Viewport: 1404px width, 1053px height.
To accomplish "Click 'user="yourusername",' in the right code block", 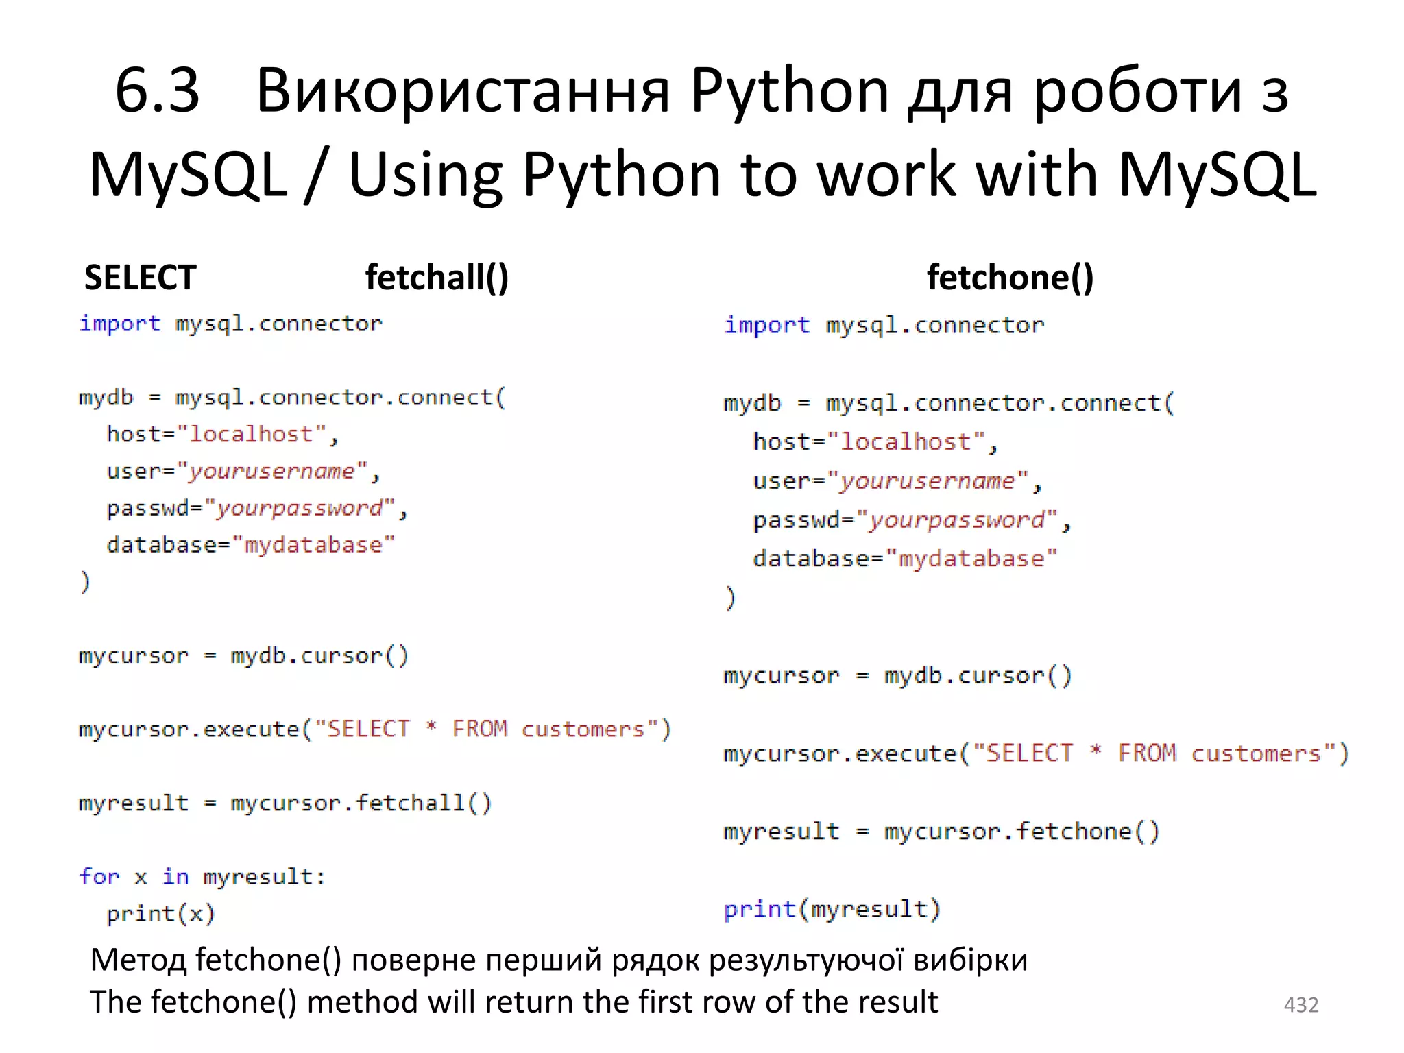I will [x=897, y=481].
